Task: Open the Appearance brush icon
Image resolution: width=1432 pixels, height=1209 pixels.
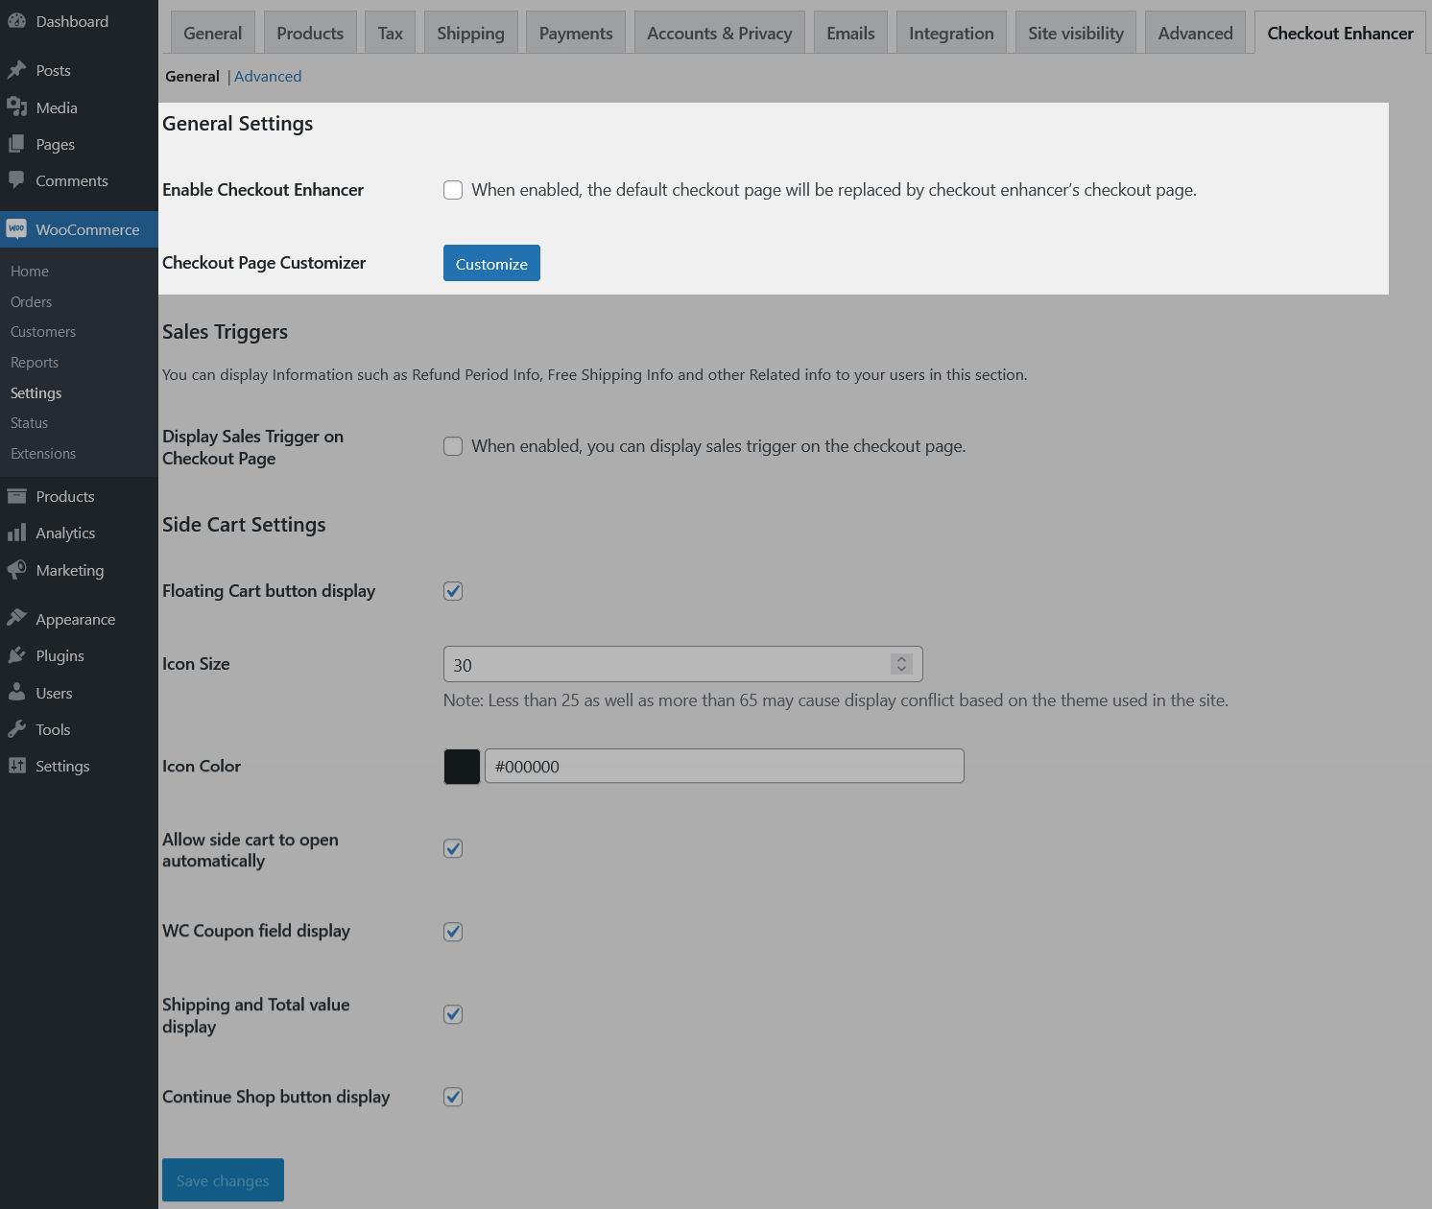Action: point(16,618)
